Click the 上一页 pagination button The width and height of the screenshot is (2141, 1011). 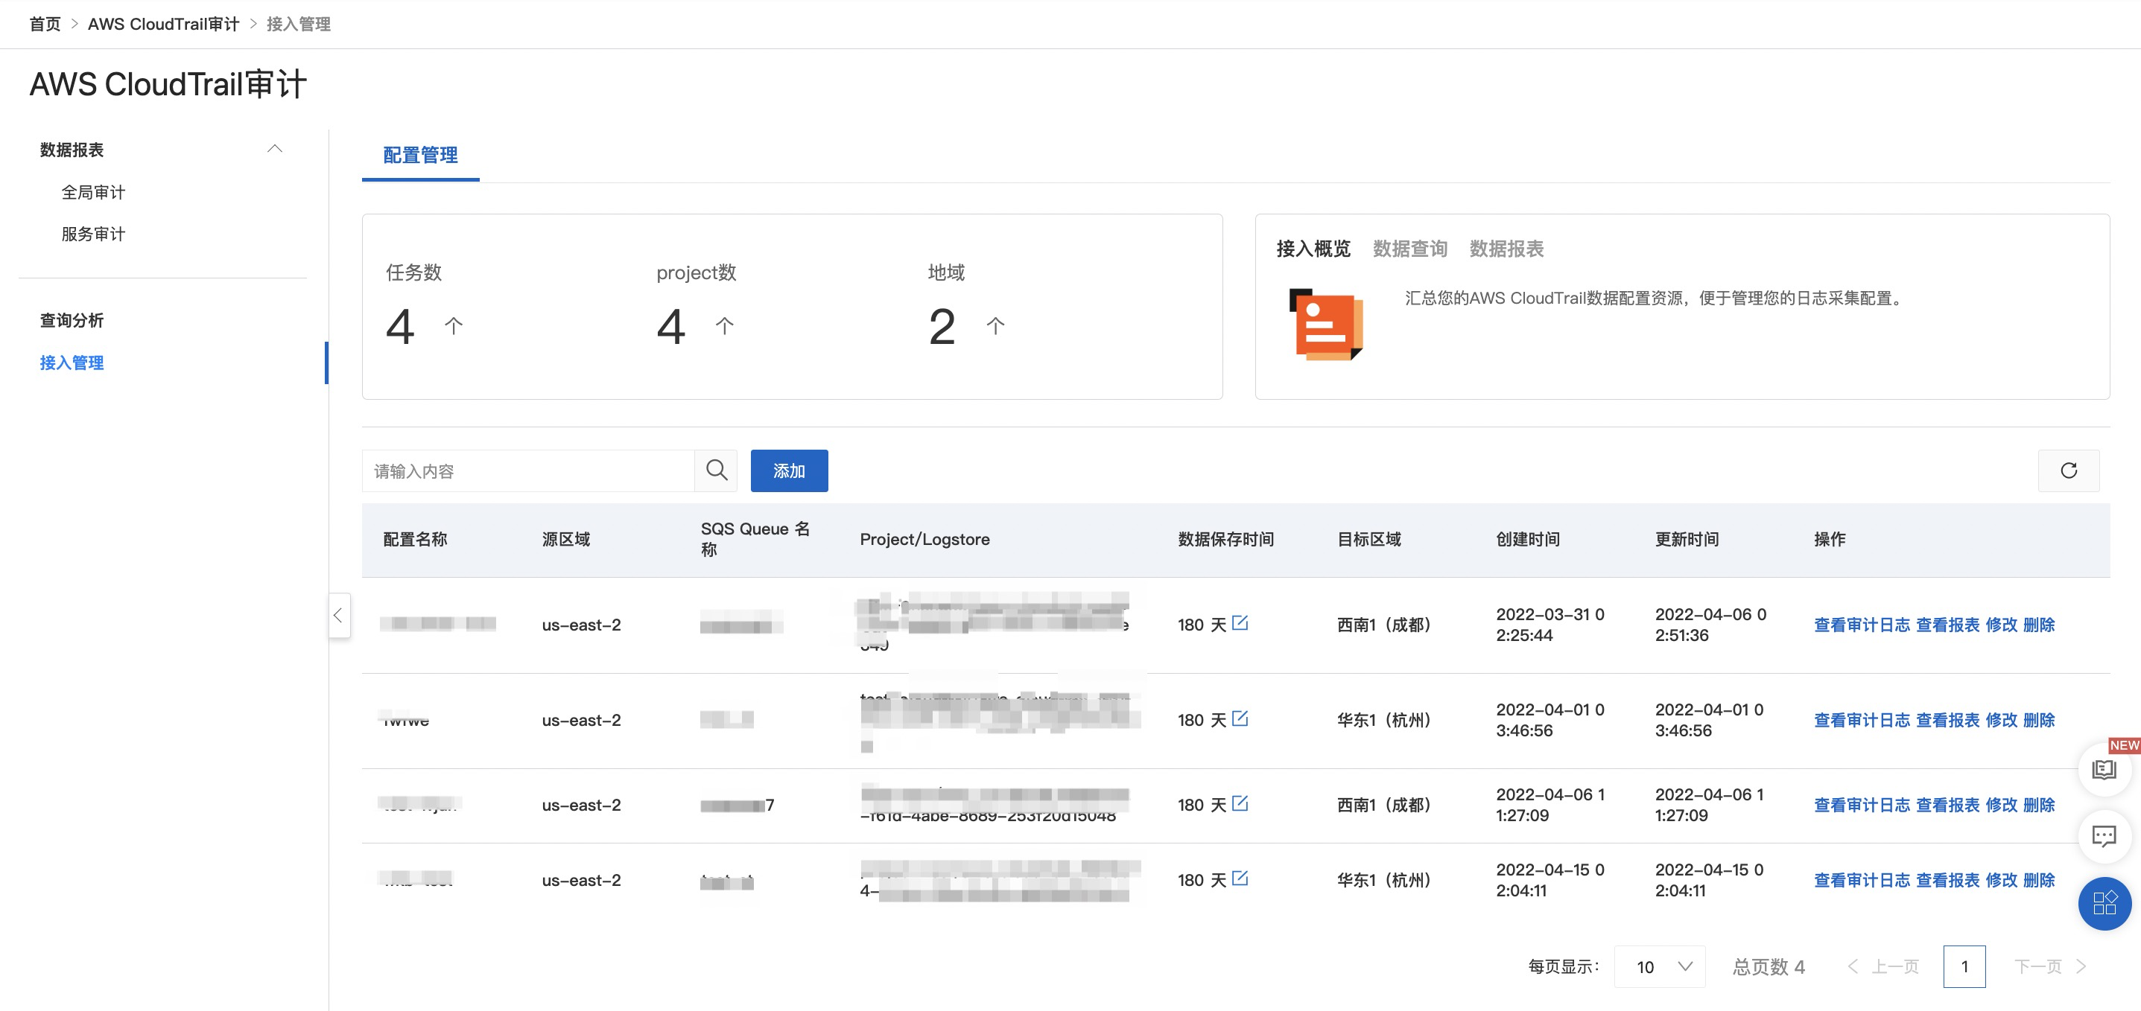1883,966
